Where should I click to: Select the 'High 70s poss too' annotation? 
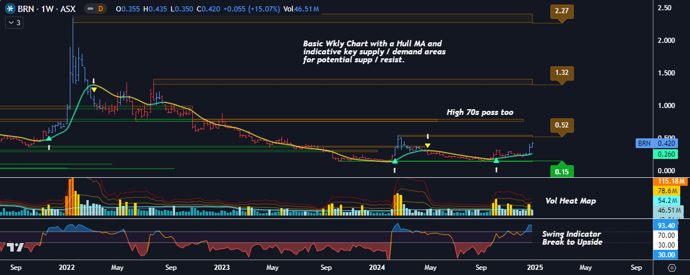(480, 112)
